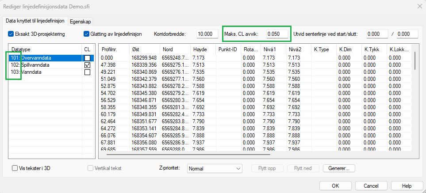Image resolution: width=426 pixels, height=193 pixels.
Task: Enable Vis tekster i 3D
Action: pos(15,168)
